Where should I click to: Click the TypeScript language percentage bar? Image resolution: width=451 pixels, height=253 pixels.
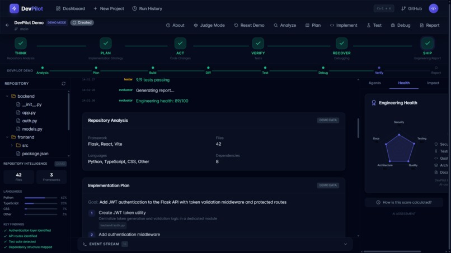[x=41, y=203]
